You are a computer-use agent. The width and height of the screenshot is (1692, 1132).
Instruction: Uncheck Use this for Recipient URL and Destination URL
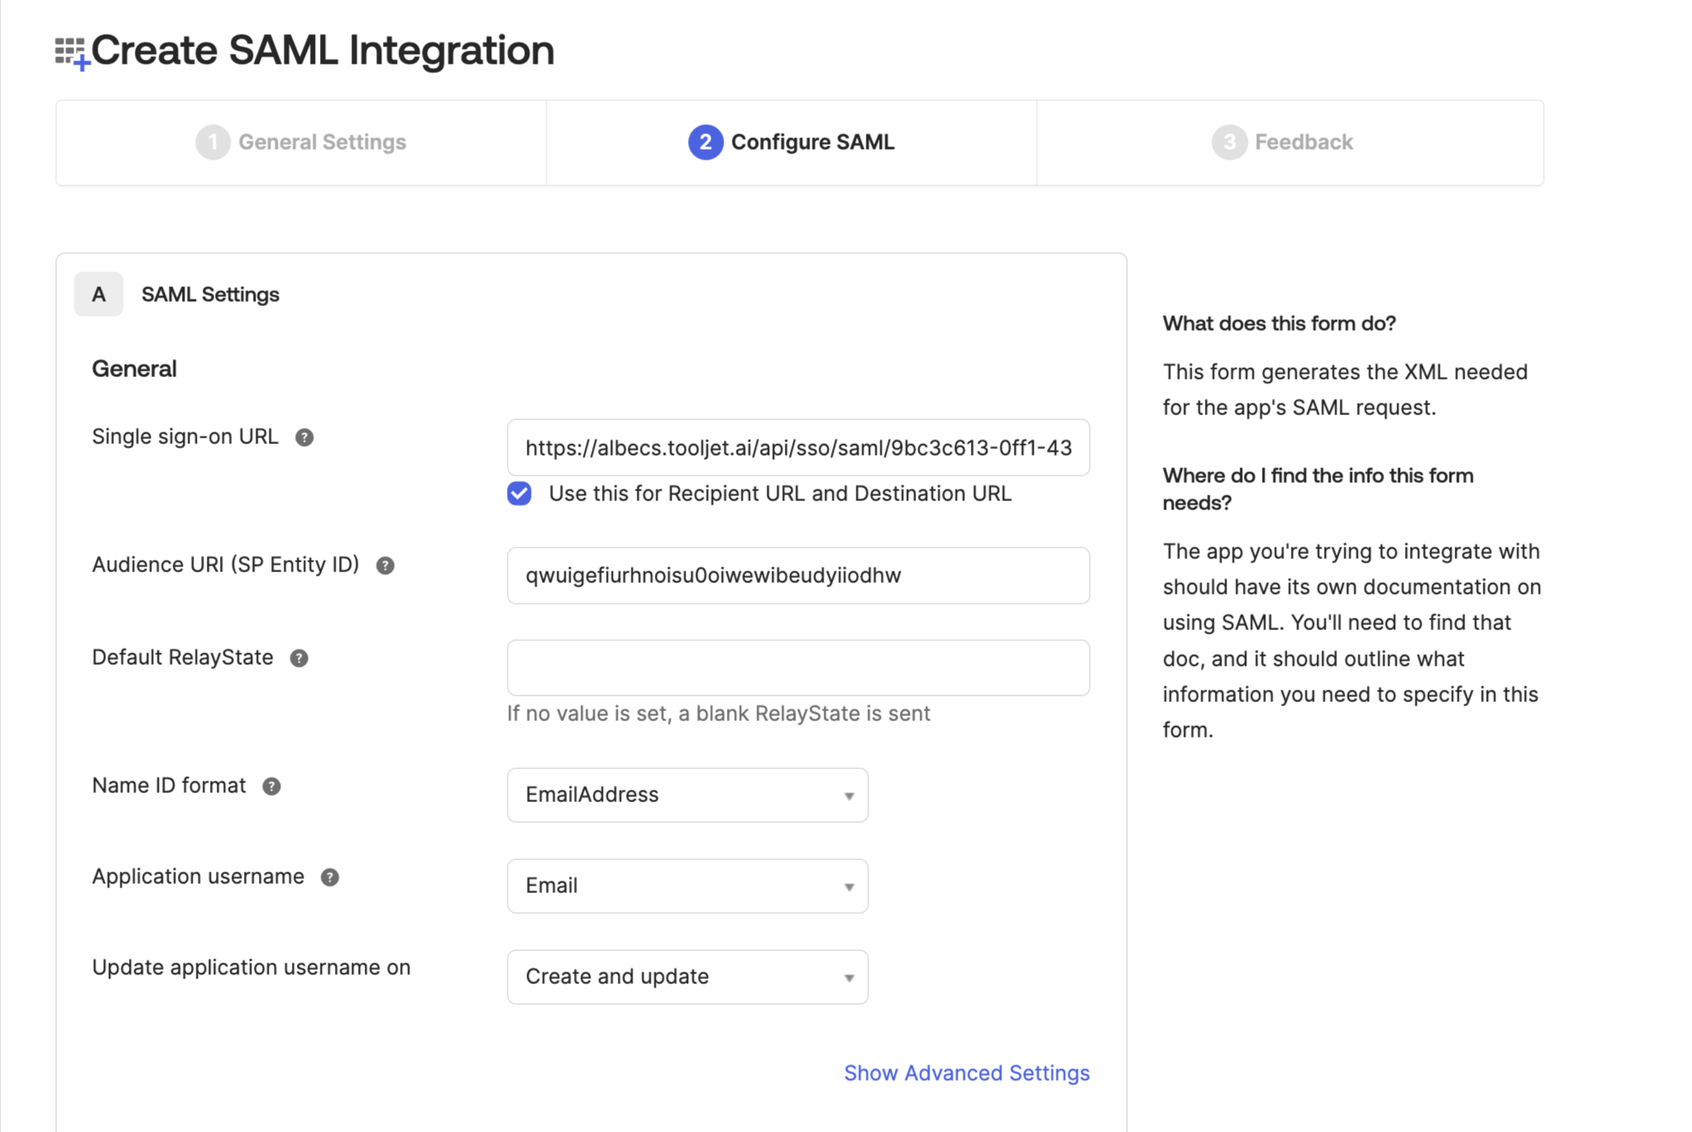pyautogui.click(x=519, y=494)
